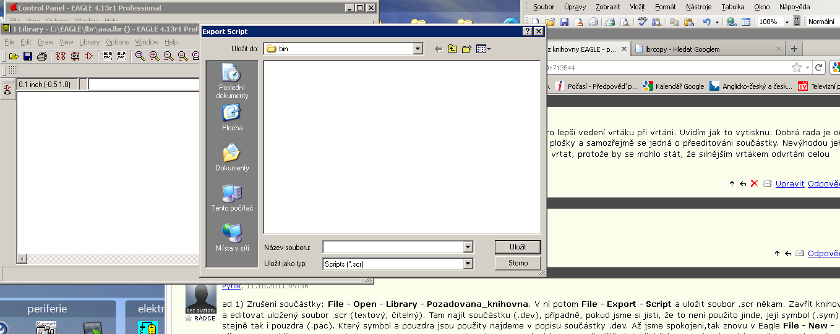Click the Save icon in the word processor toolbar
This screenshot has height=334, width=840.
[x=564, y=22]
